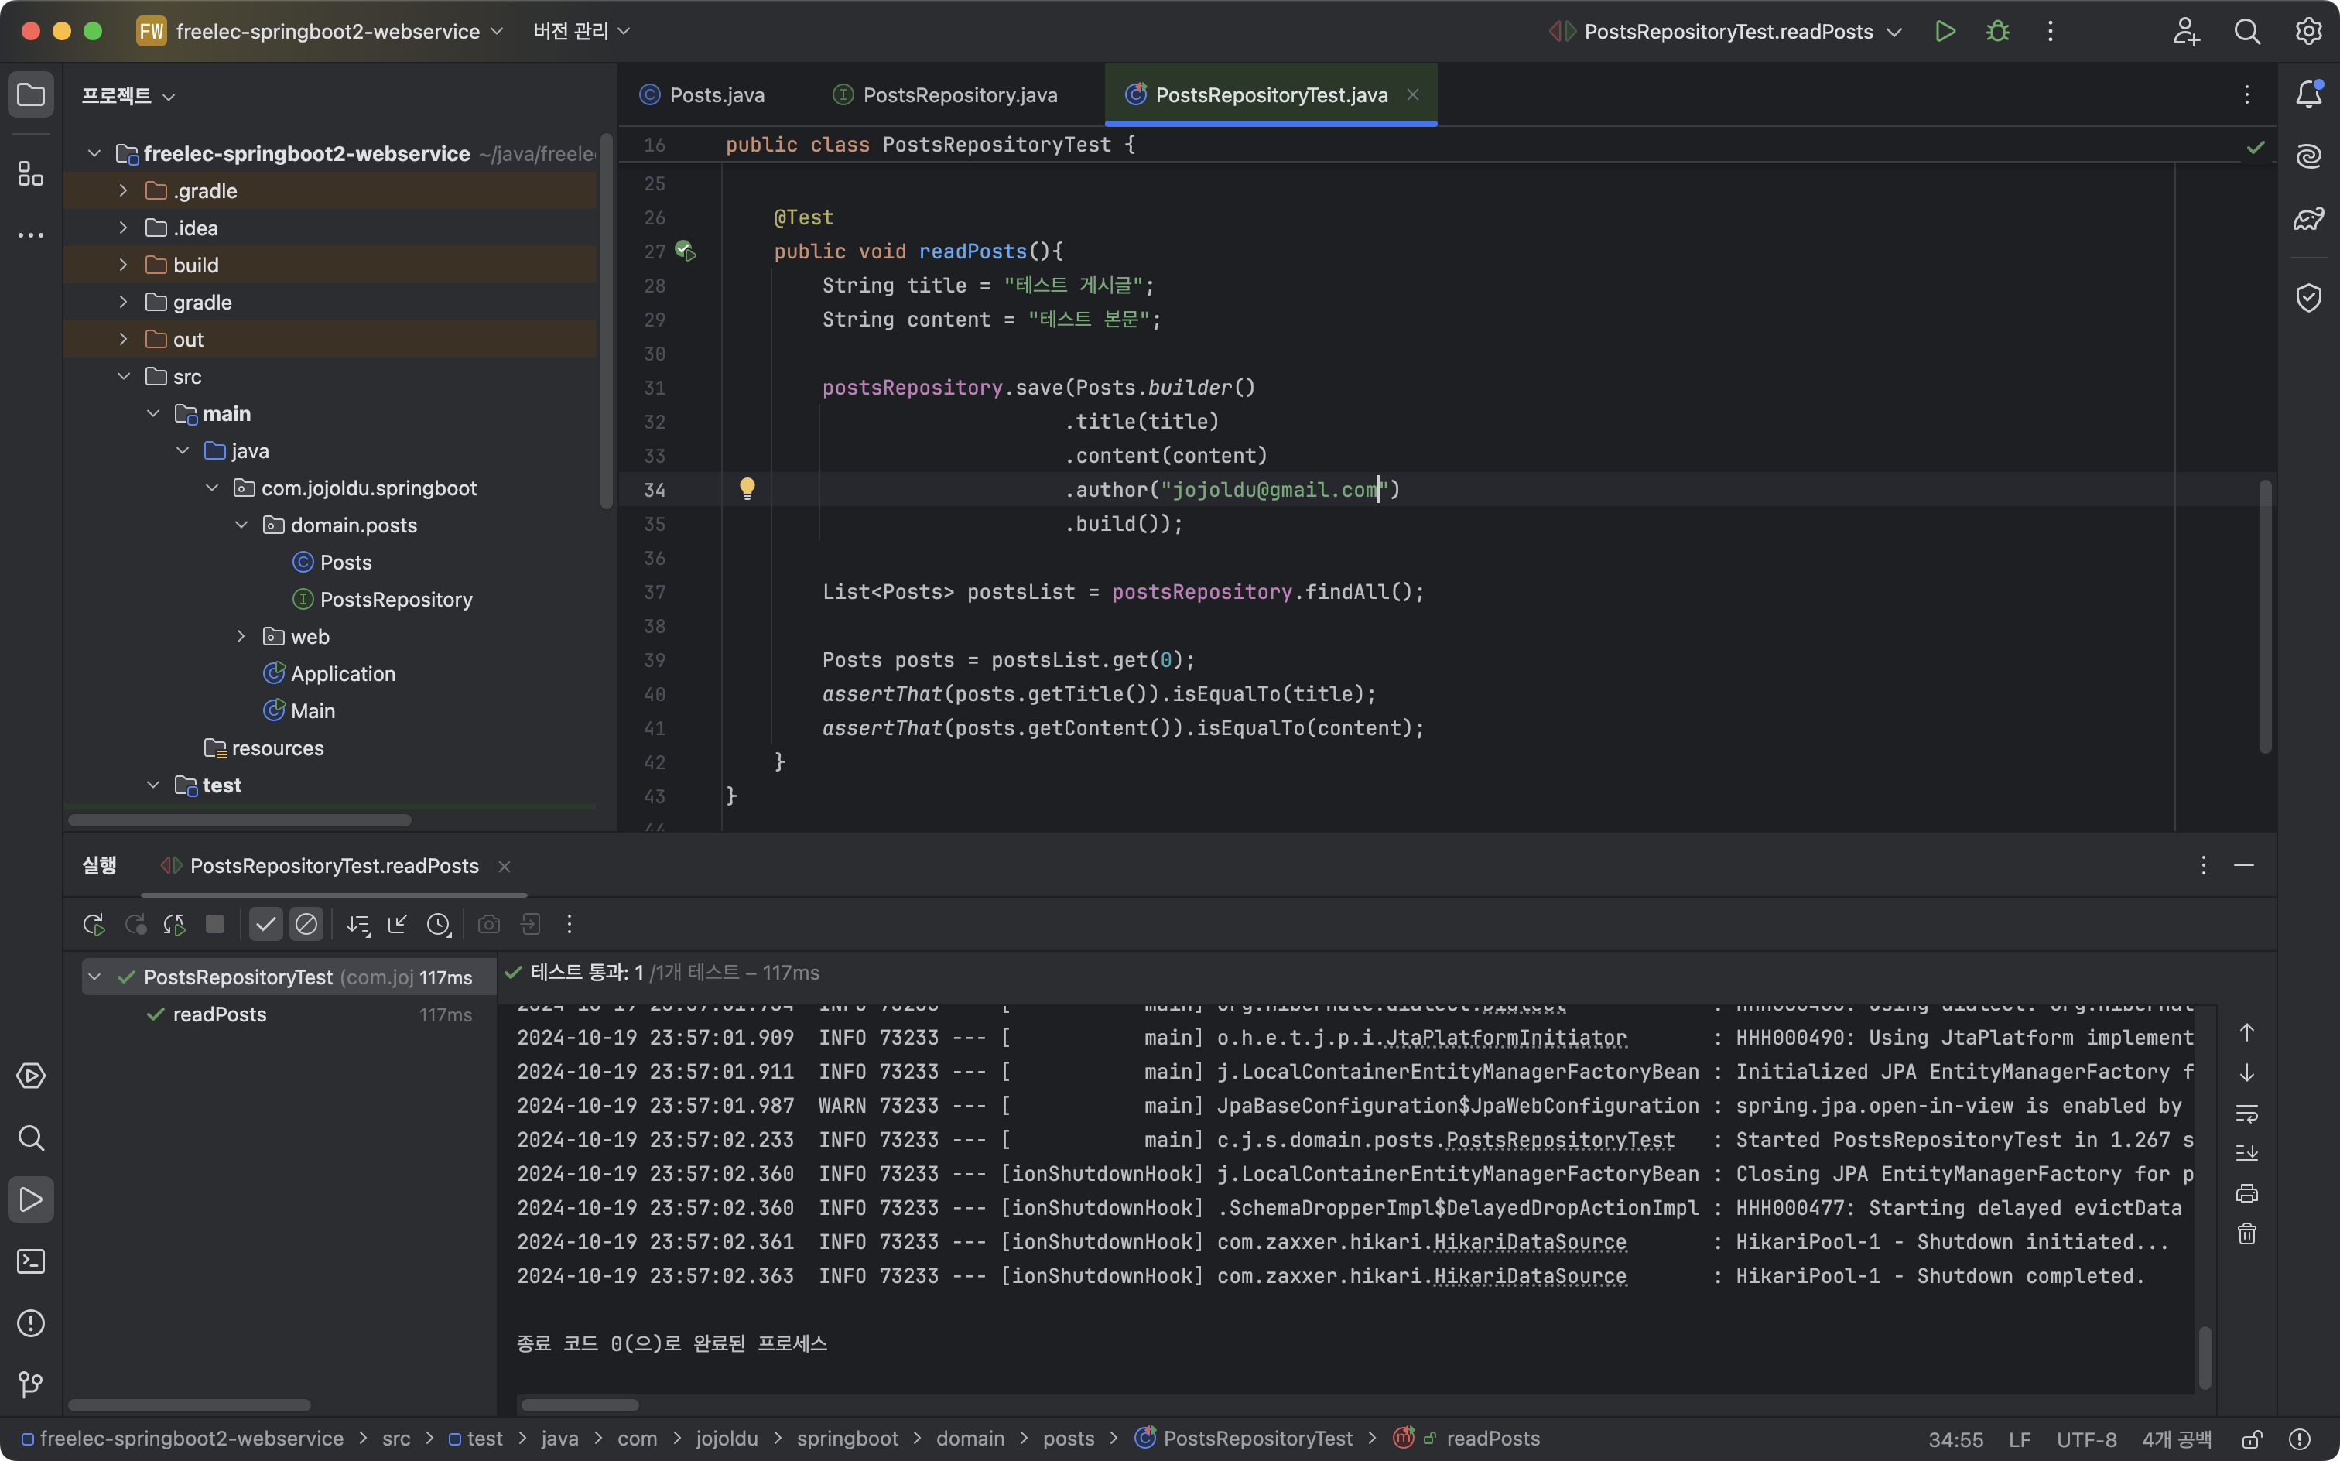This screenshot has width=2340, height=1461.
Task: Toggle Show Ignored tests filter button
Action: tap(306, 925)
